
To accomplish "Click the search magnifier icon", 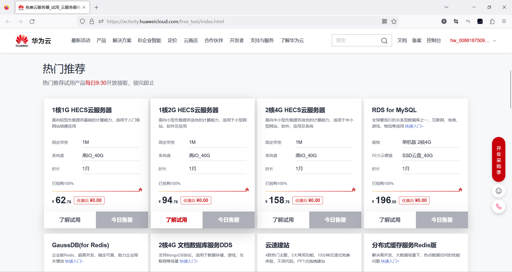I will 384,40.
